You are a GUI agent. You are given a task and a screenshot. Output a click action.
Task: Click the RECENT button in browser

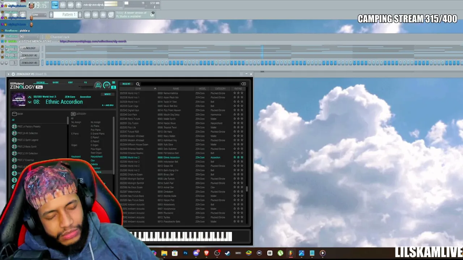click(126, 84)
